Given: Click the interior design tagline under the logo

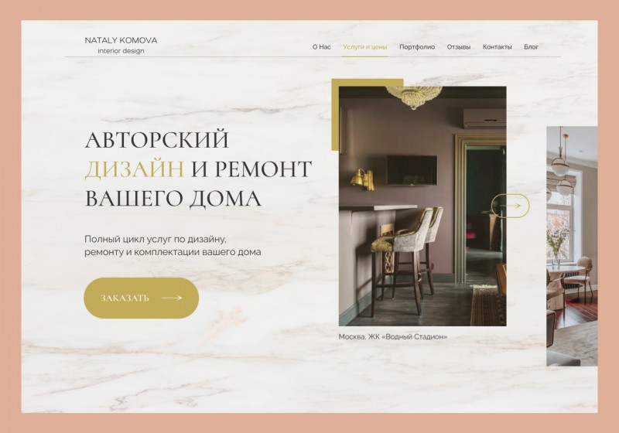Looking at the screenshot, I should 121,50.
